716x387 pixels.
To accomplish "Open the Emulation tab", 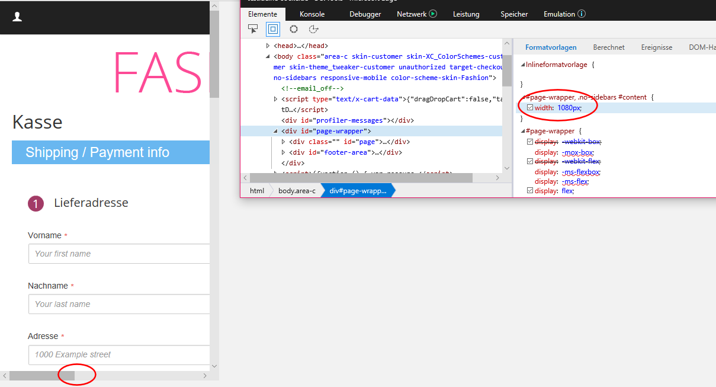I will coord(559,14).
